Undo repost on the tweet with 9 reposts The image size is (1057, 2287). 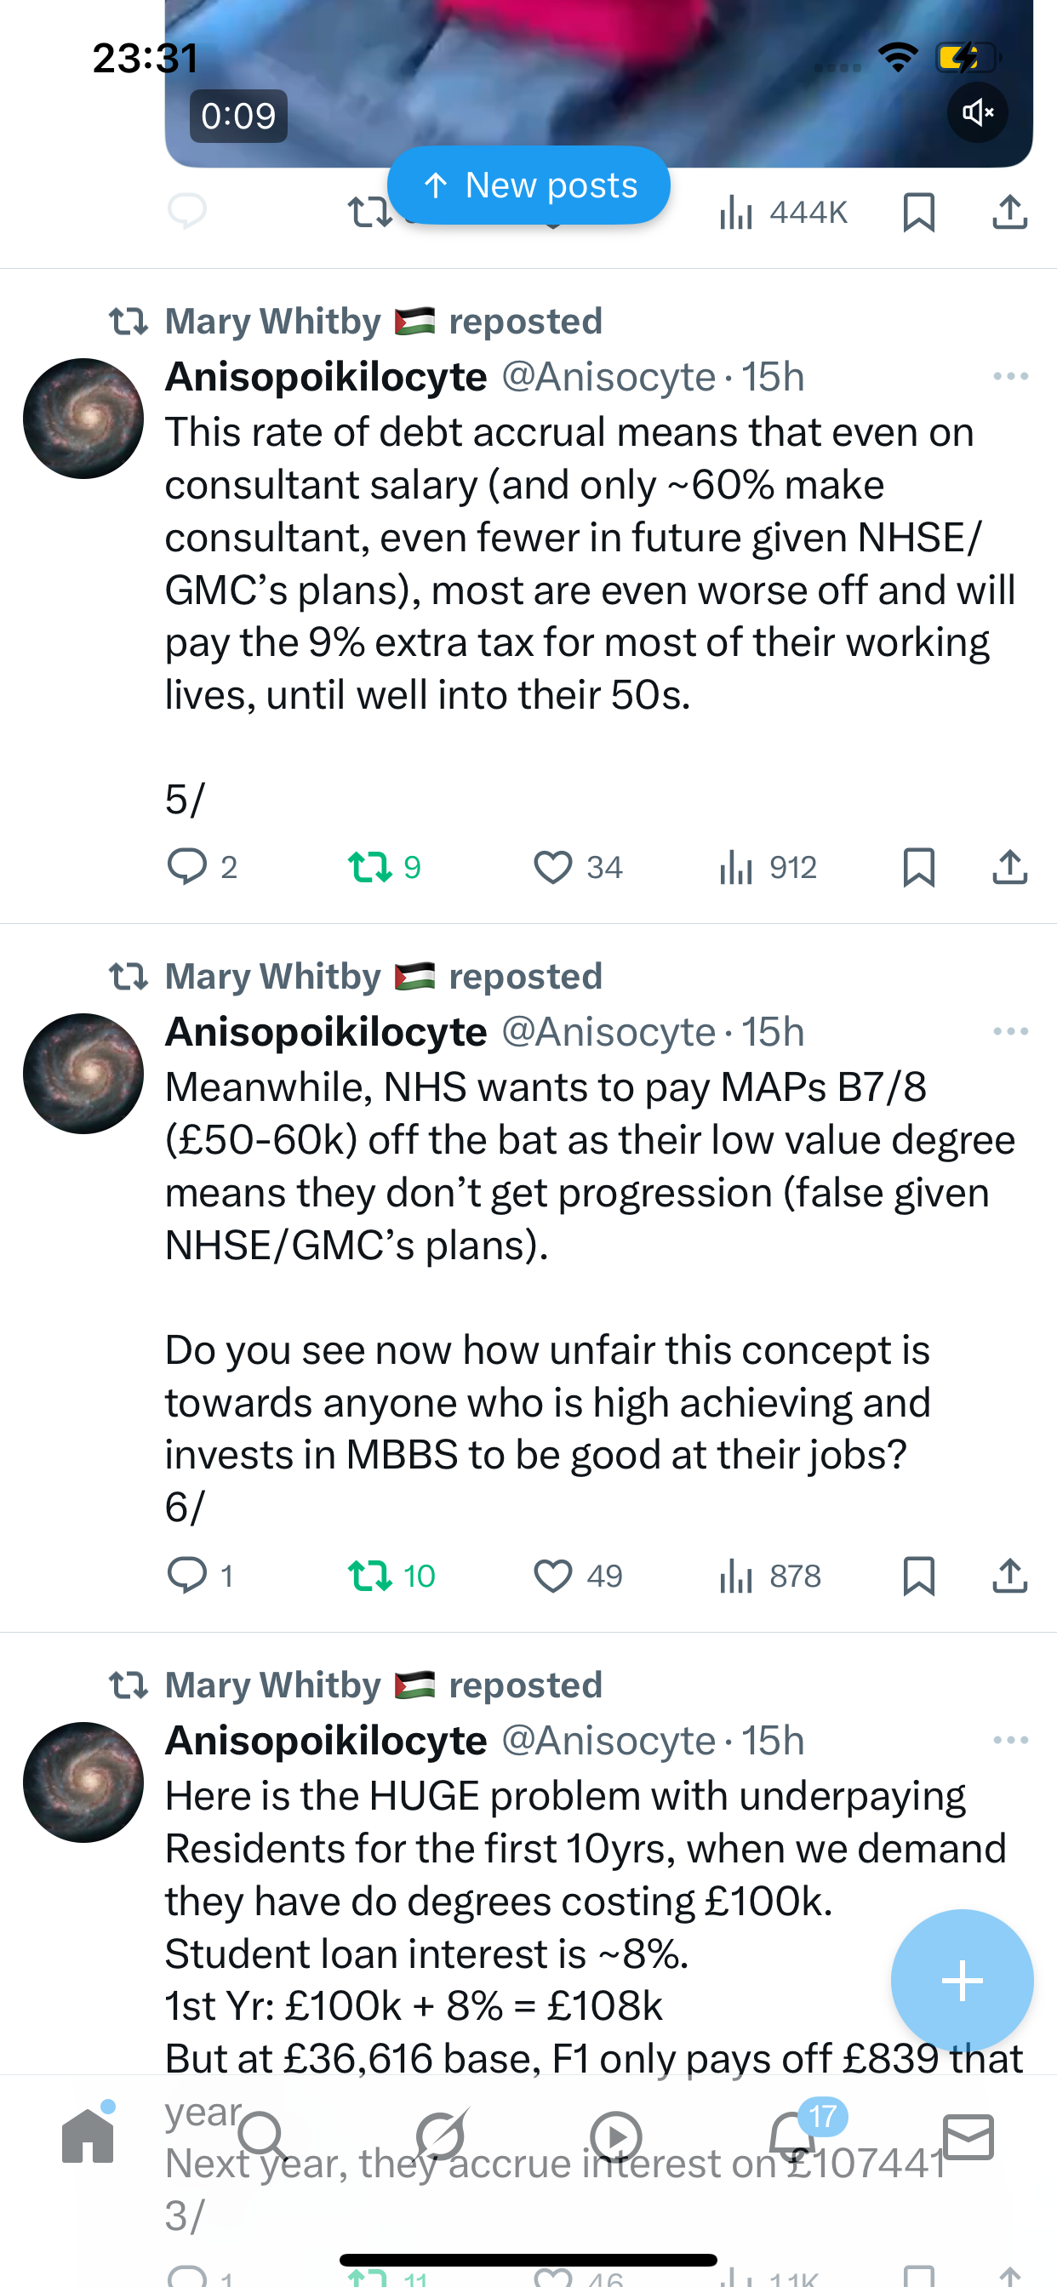(384, 866)
